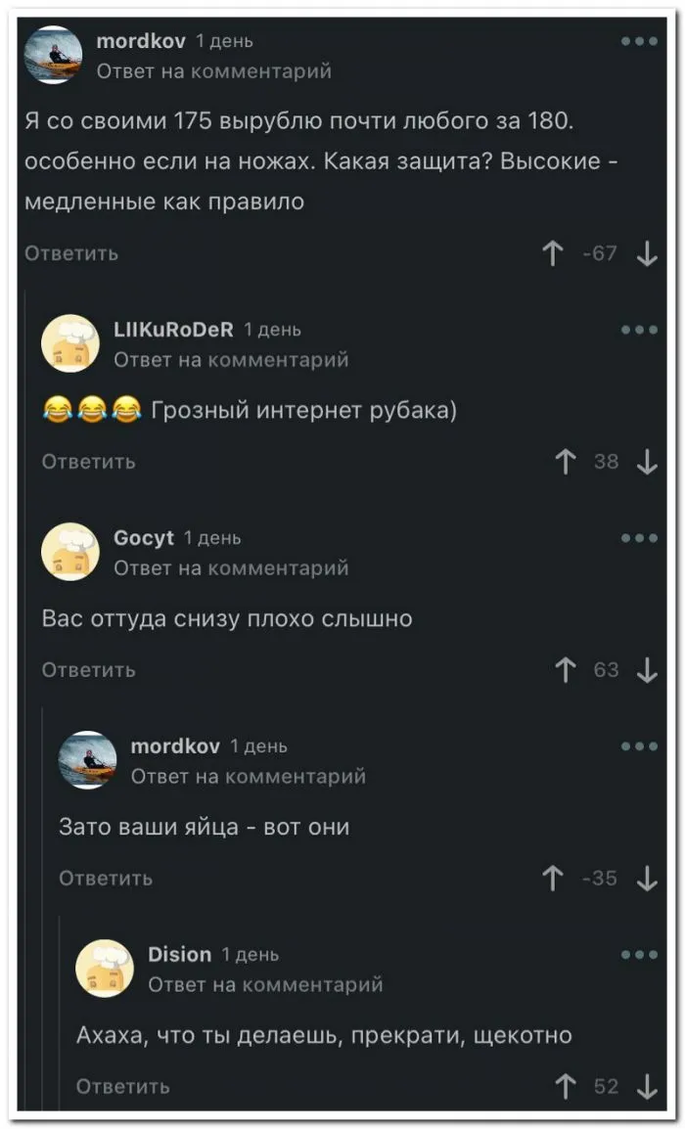685x1129 pixels.
Task: Downvote mordkov's comment rated -67
Action: 646,254
